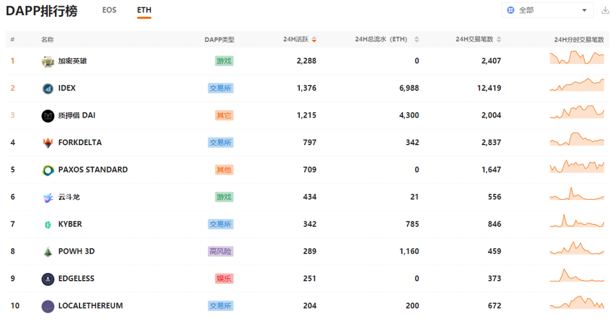Click the 交易所 tag in LOCALETHEREUM row
616x325 pixels.
coord(221,306)
